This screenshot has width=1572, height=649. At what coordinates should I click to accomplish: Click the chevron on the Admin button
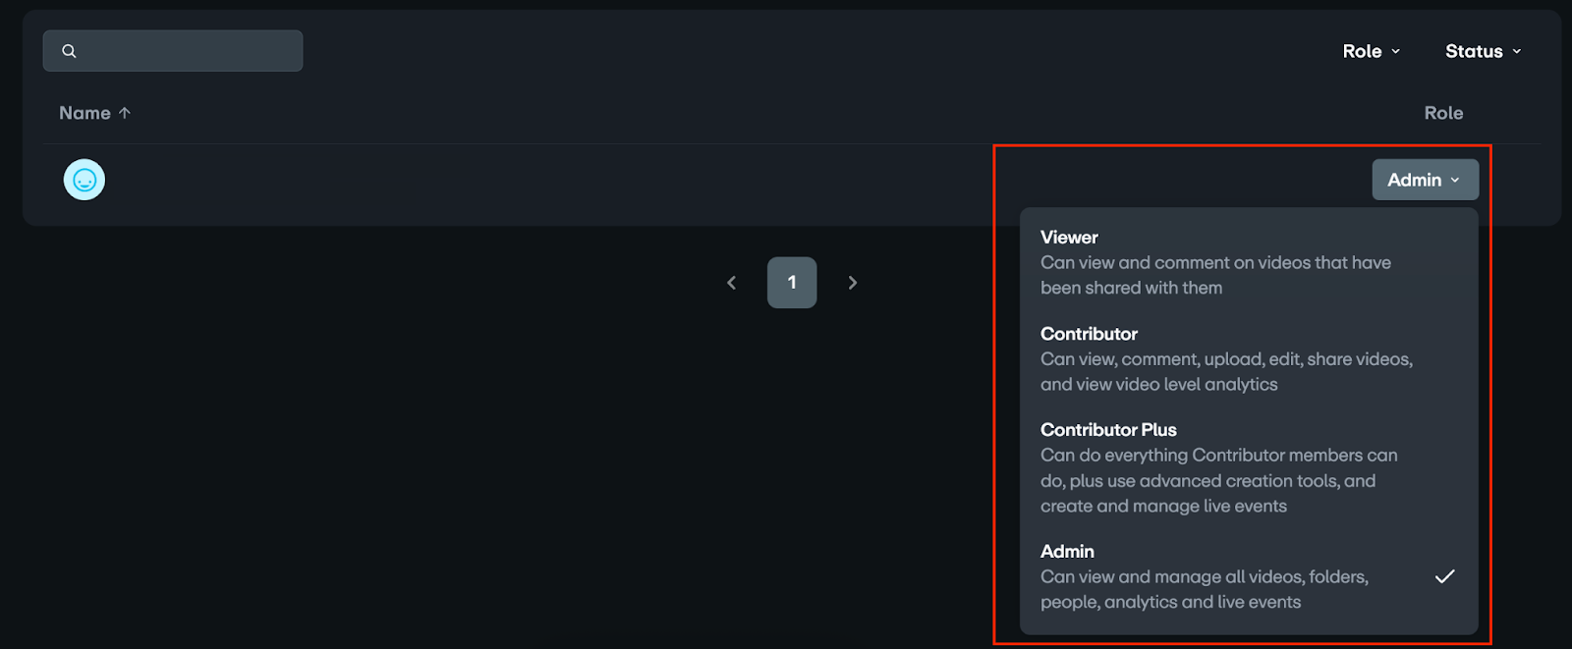coord(1455,181)
